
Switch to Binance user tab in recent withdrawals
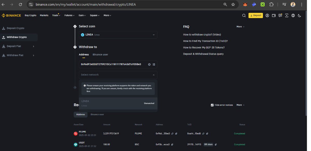97,114
